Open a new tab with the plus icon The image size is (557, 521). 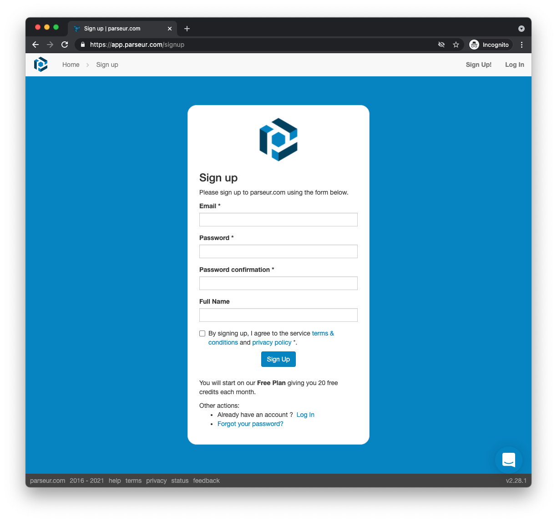point(187,29)
